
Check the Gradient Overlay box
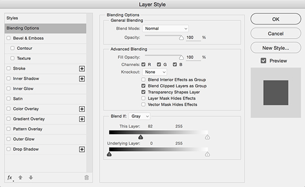click(x=9, y=119)
